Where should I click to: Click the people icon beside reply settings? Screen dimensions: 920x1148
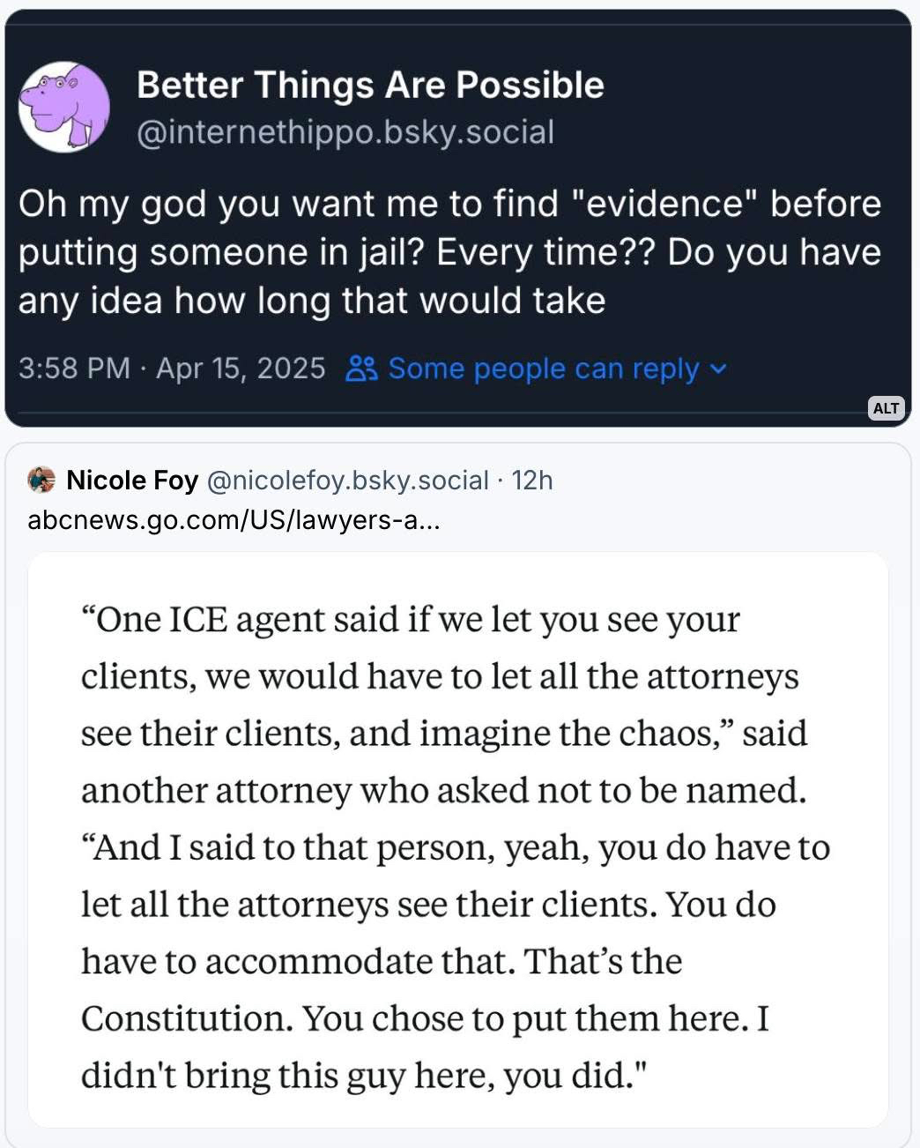coord(361,369)
